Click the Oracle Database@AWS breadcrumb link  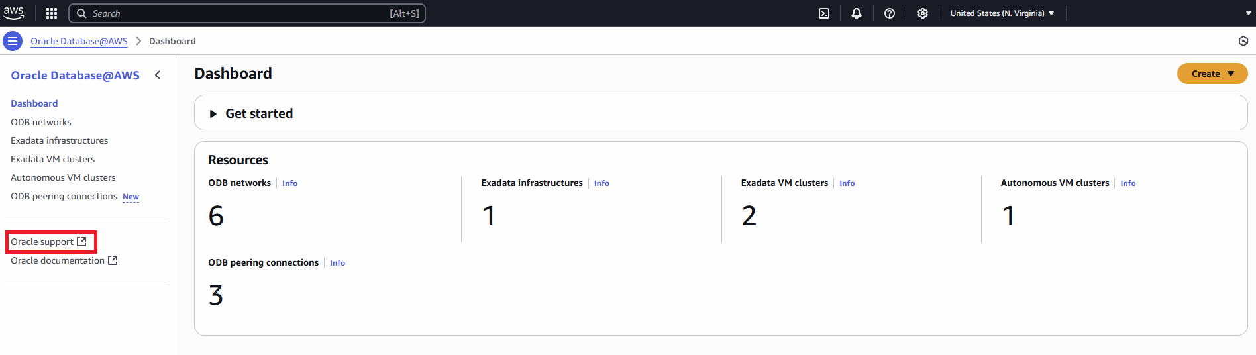click(x=79, y=41)
